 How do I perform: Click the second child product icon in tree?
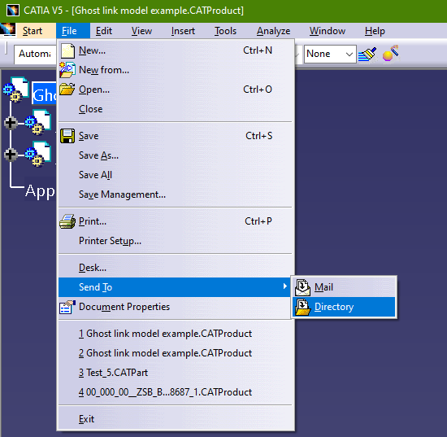click(x=38, y=154)
